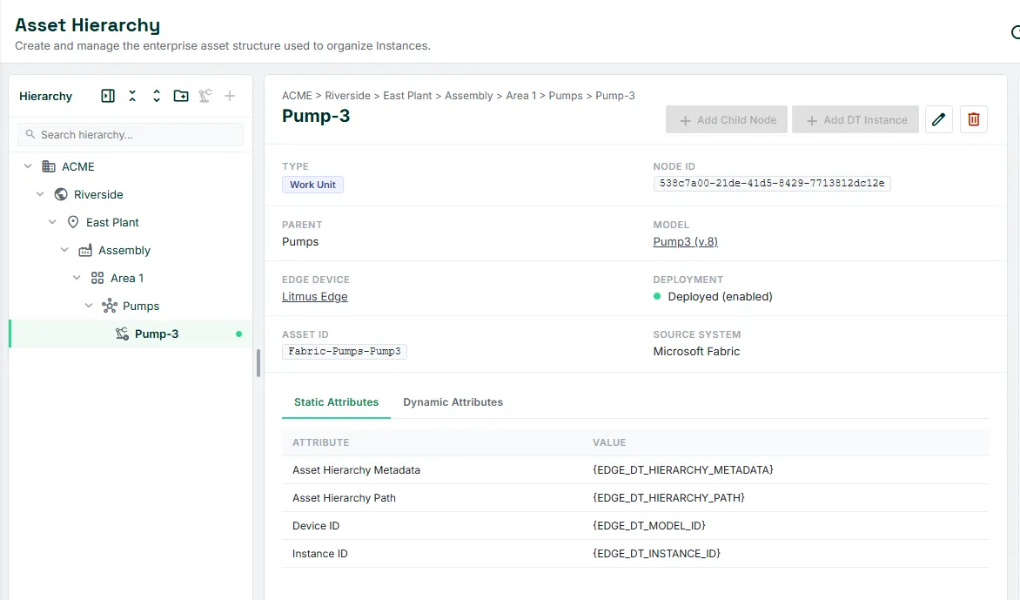The width and height of the screenshot is (1020, 600).
Task: Click East Plant in the breadcrumb path
Action: [407, 96]
